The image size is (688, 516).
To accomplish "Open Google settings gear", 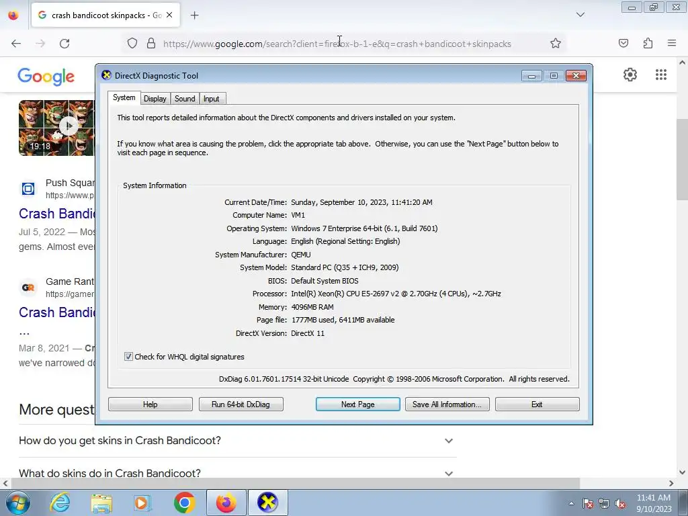I will point(630,75).
